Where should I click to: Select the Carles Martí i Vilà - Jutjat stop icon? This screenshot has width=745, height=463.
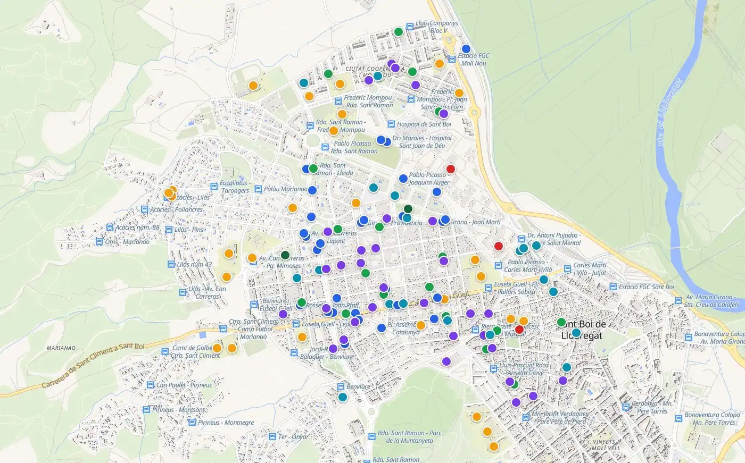(x=567, y=269)
